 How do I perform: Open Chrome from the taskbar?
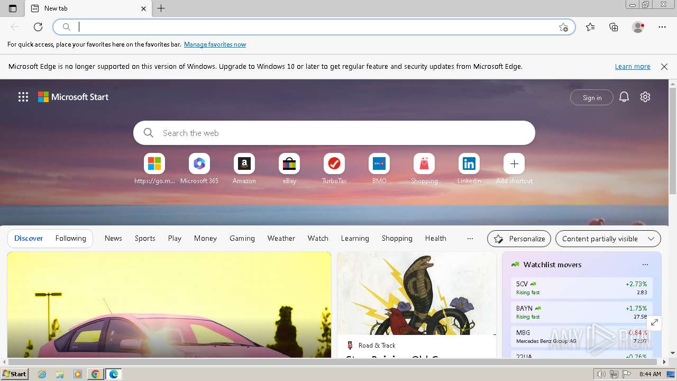(95, 374)
